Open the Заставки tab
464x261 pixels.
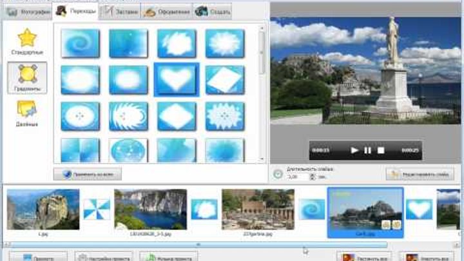click(120, 11)
